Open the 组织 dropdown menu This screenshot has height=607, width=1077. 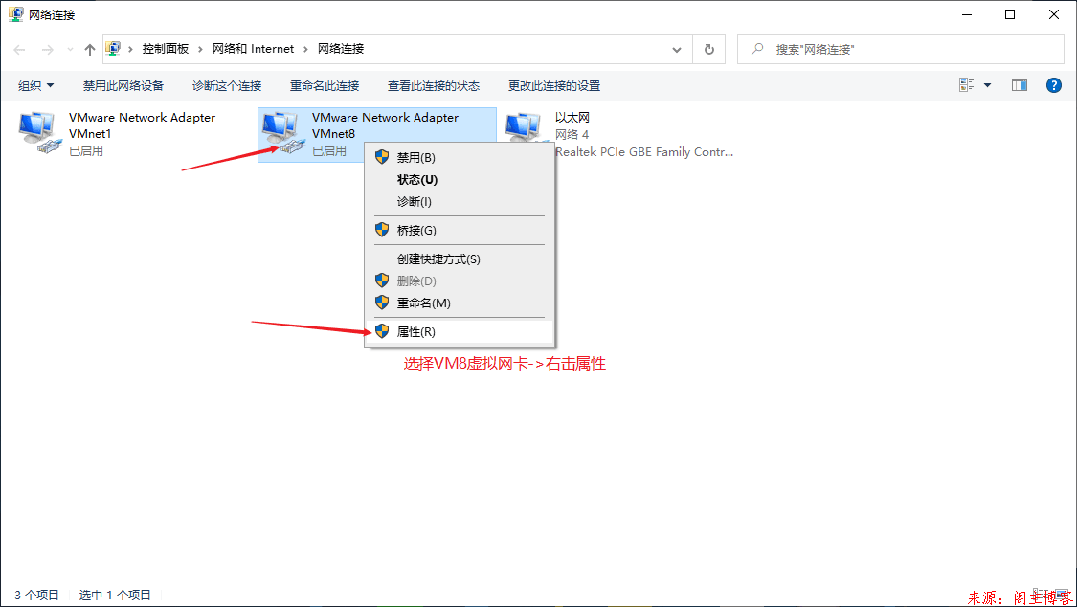35,86
